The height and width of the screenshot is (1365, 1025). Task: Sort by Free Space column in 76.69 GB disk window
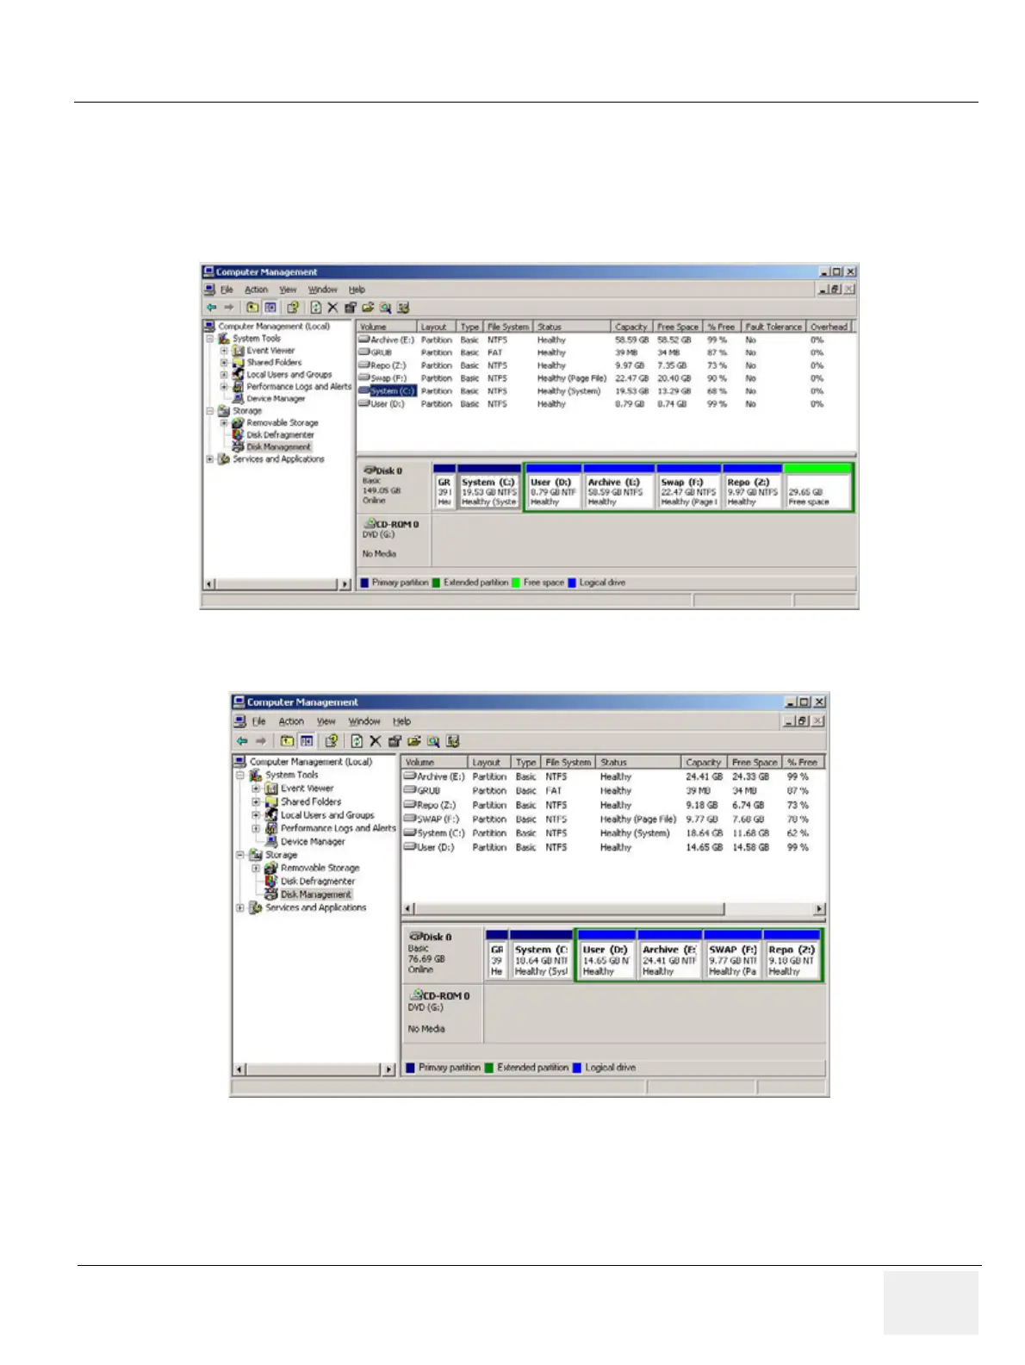(754, 762)
